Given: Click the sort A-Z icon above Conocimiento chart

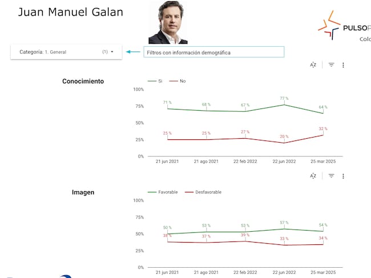Looking at the screenshot, I should pyautogui.click(x=313, y=65).
